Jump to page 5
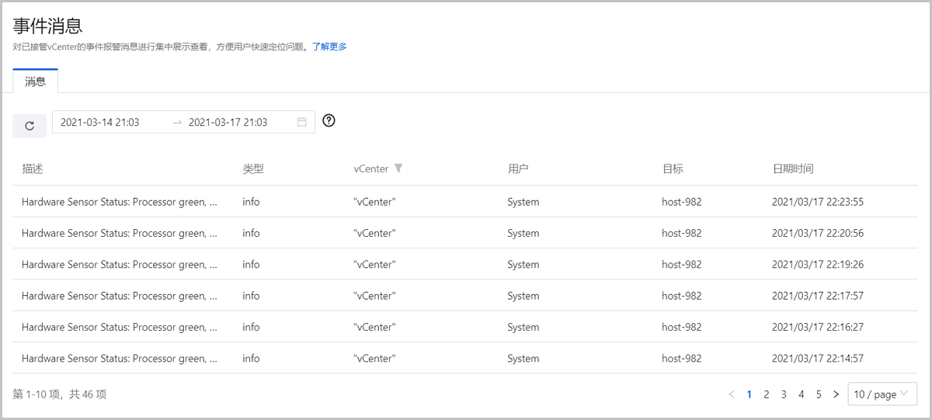Image resolution: width=932 pixels, height=420 pixels. point(819,394)
